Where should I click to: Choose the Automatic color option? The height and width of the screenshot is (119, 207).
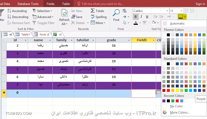(184, 23)
